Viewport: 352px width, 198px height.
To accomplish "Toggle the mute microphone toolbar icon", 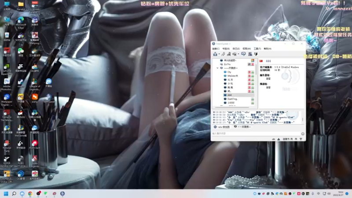I will (x=229, y=54).
